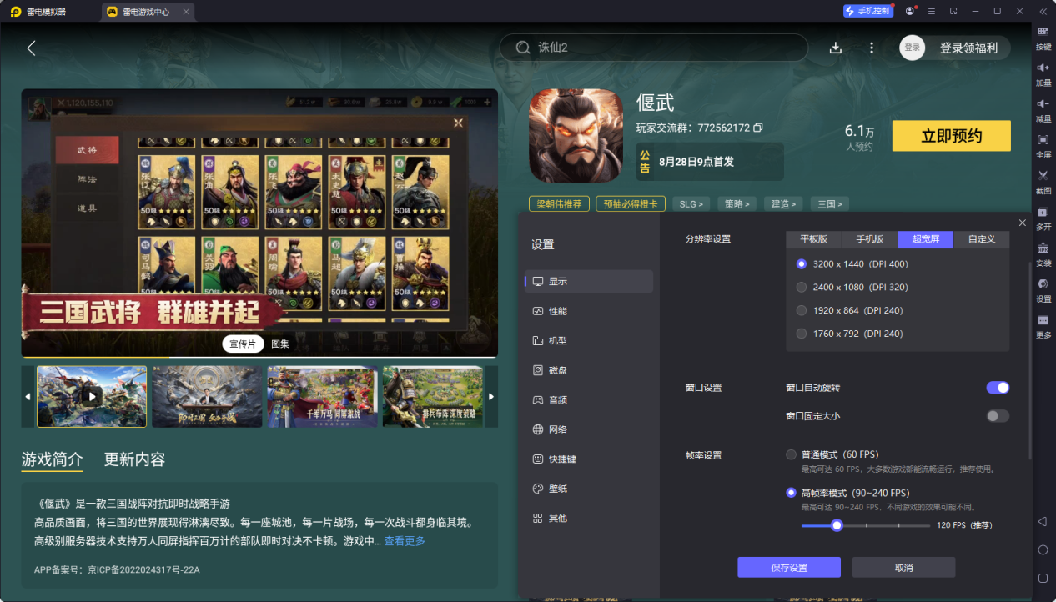Viewport: 1056px width, 602px height.
Task: Select resolution 2400 x 1080 (DPI 320)
Action: point(802,287)
